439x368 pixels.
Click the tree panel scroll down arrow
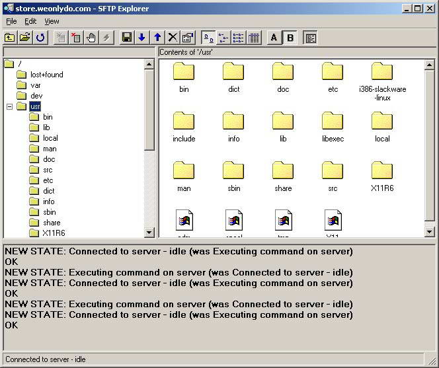coord(149,232)
